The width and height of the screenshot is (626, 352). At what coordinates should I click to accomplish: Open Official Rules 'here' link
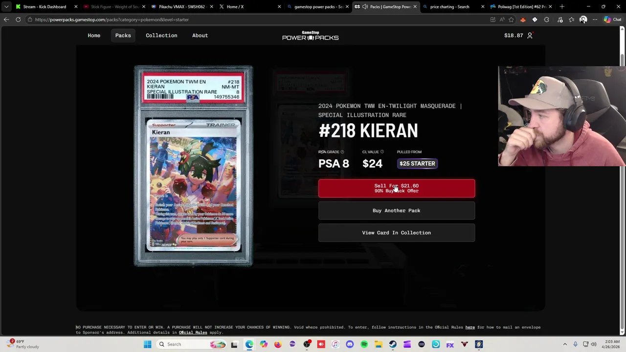(470, 327)
